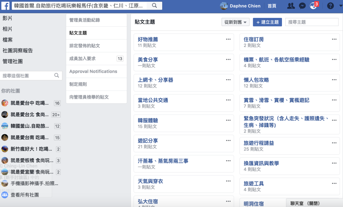Select 成員加入要求 menu item
Screen dimensions: 343x207
pos(83,59)
